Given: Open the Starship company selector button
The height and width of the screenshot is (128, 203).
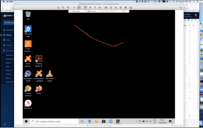Looking at the screenshot, I should 9,23.
